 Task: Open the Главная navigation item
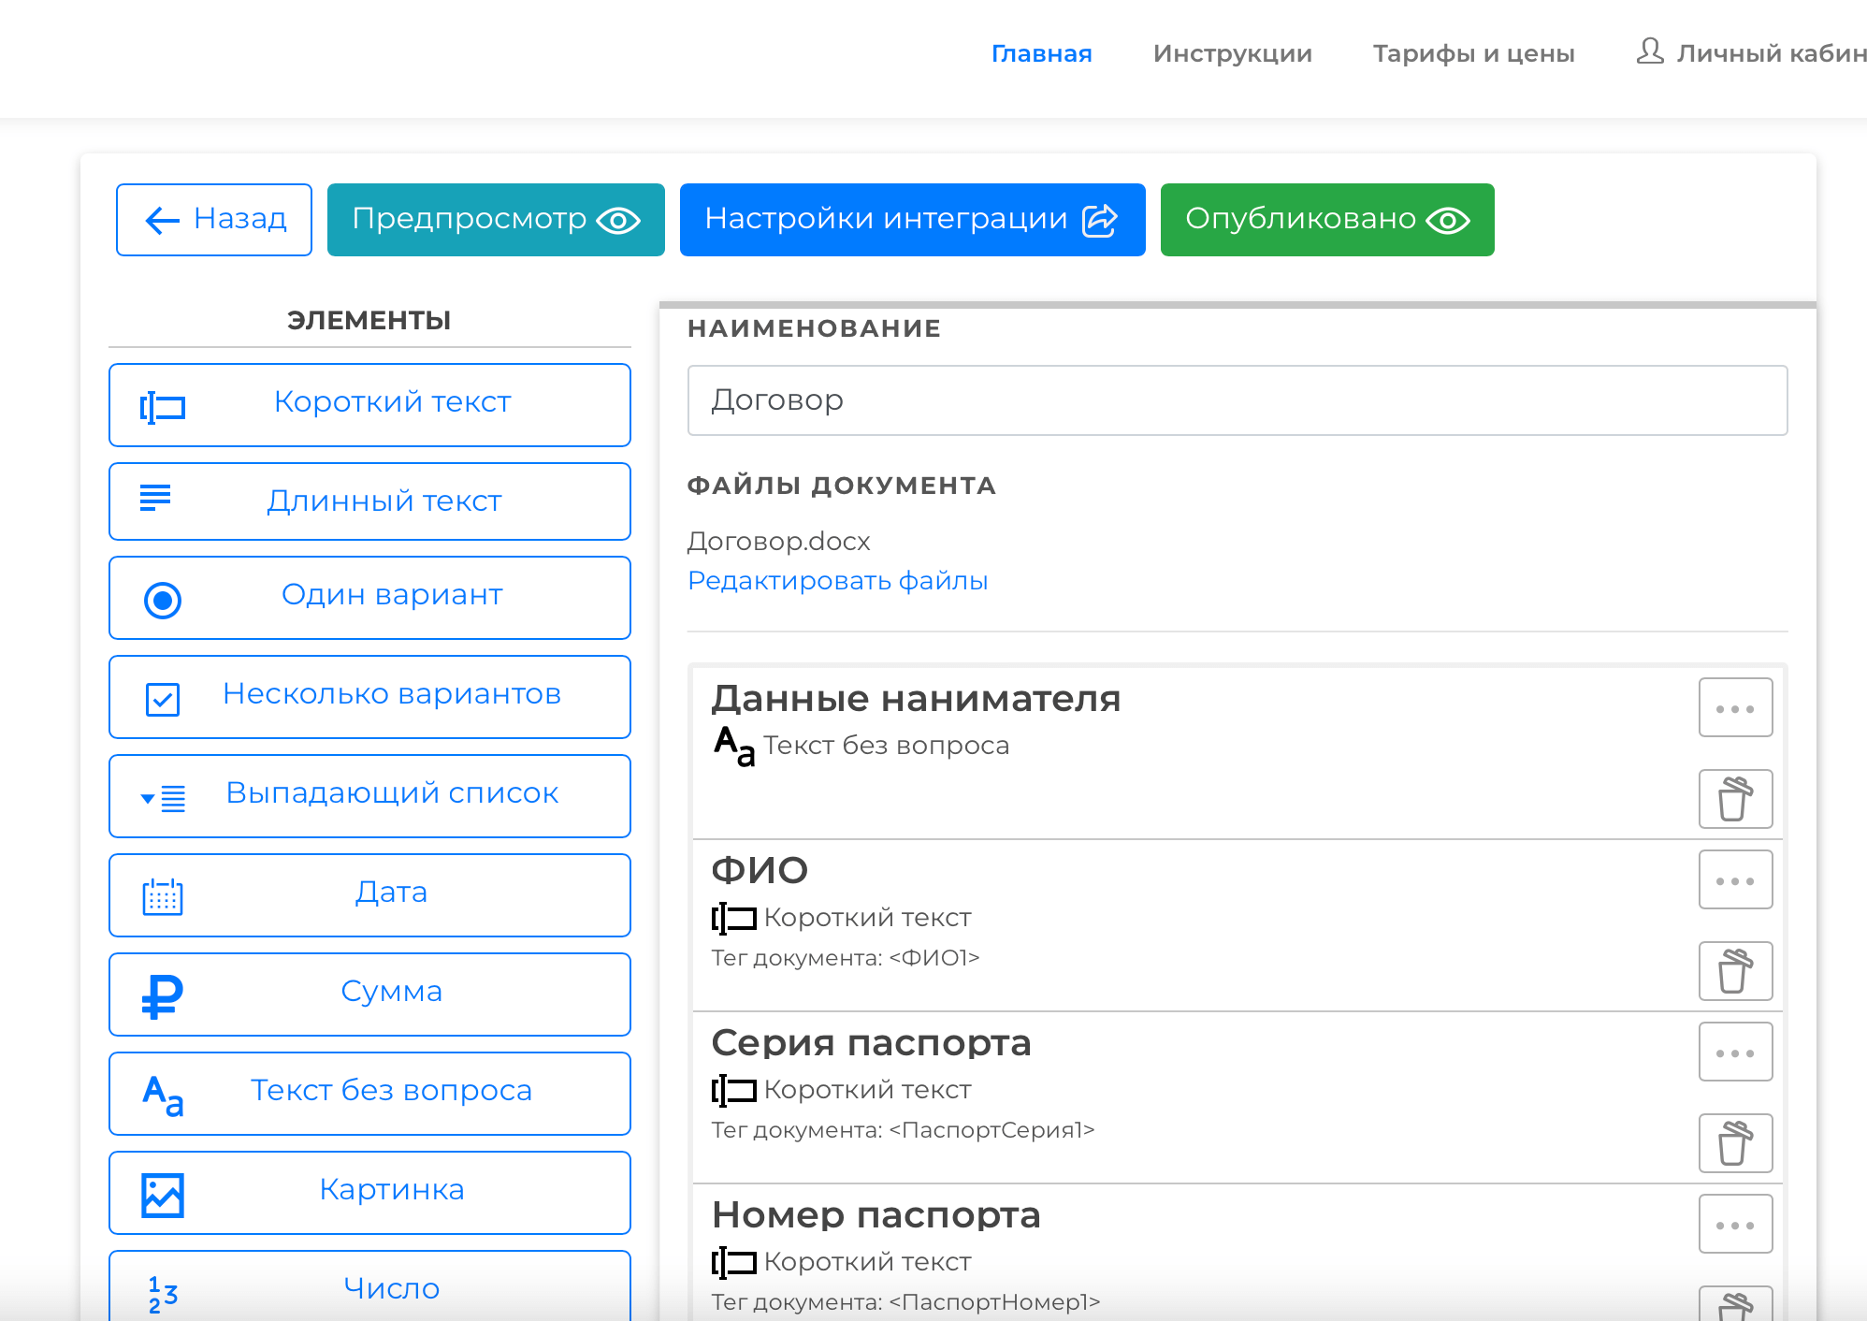pos(1042,53)
